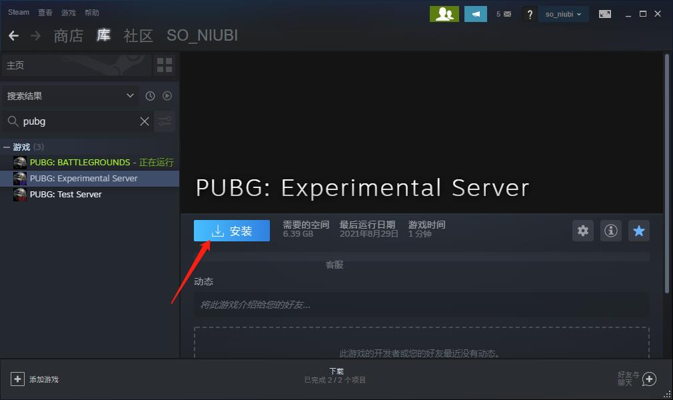Click the 游戏时间 1 分钟 text
The height and width of the screenshot is (400, 673).
(x=426, y=229)
